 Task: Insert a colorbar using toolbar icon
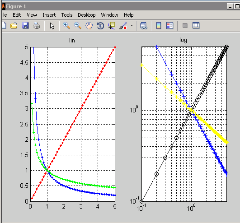tap(159, 26)
